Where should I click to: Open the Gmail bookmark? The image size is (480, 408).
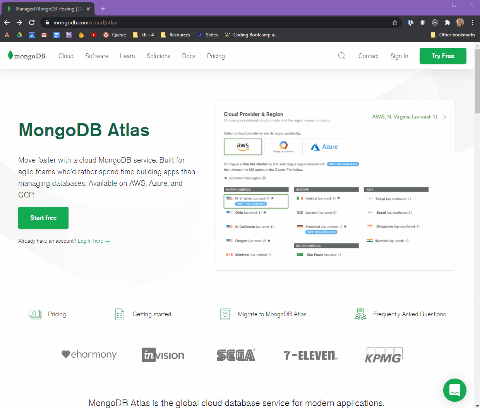44,35
